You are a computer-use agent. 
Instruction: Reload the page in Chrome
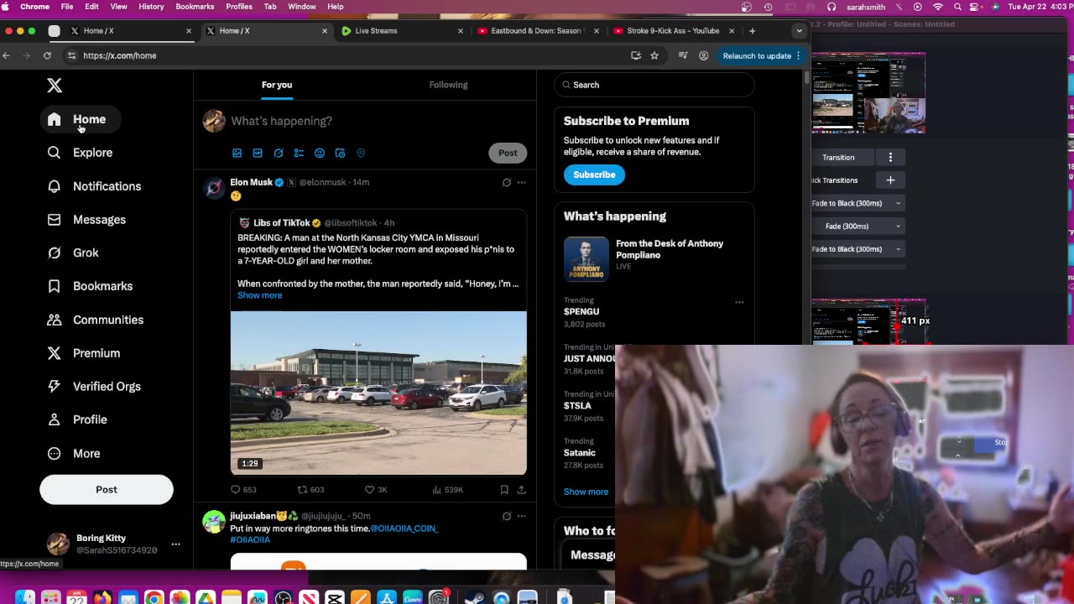point(47,55)
